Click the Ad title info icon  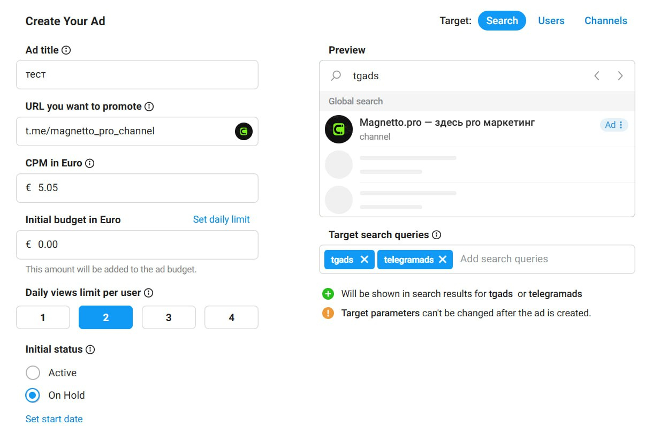tap(66, 50)
